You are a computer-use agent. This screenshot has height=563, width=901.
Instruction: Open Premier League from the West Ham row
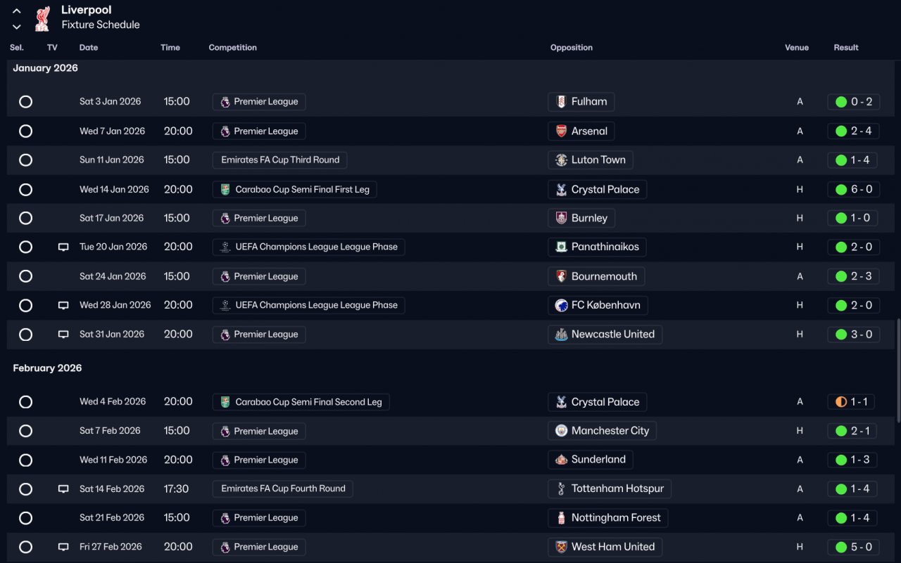click(x=259, y=547)
